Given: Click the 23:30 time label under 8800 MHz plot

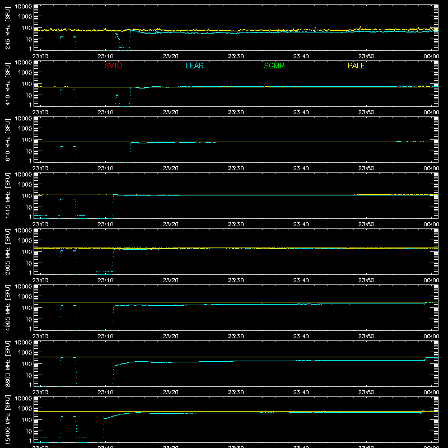Looking at the screenshot, I should [x=236, y=393].
